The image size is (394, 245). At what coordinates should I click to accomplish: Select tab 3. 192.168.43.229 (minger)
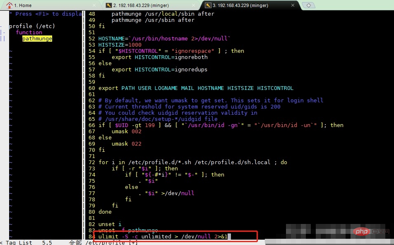pos(250,5)
